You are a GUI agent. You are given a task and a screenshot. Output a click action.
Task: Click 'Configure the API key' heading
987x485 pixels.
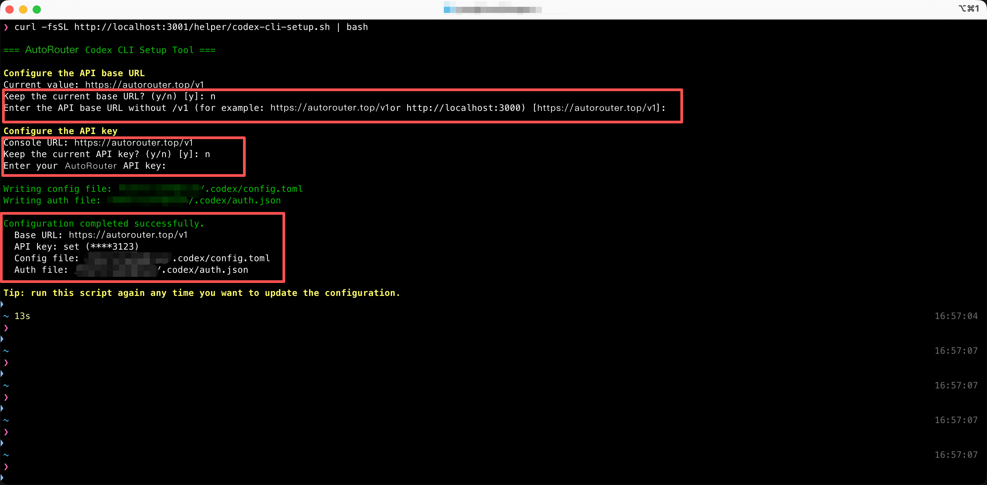tap(61, 131)
